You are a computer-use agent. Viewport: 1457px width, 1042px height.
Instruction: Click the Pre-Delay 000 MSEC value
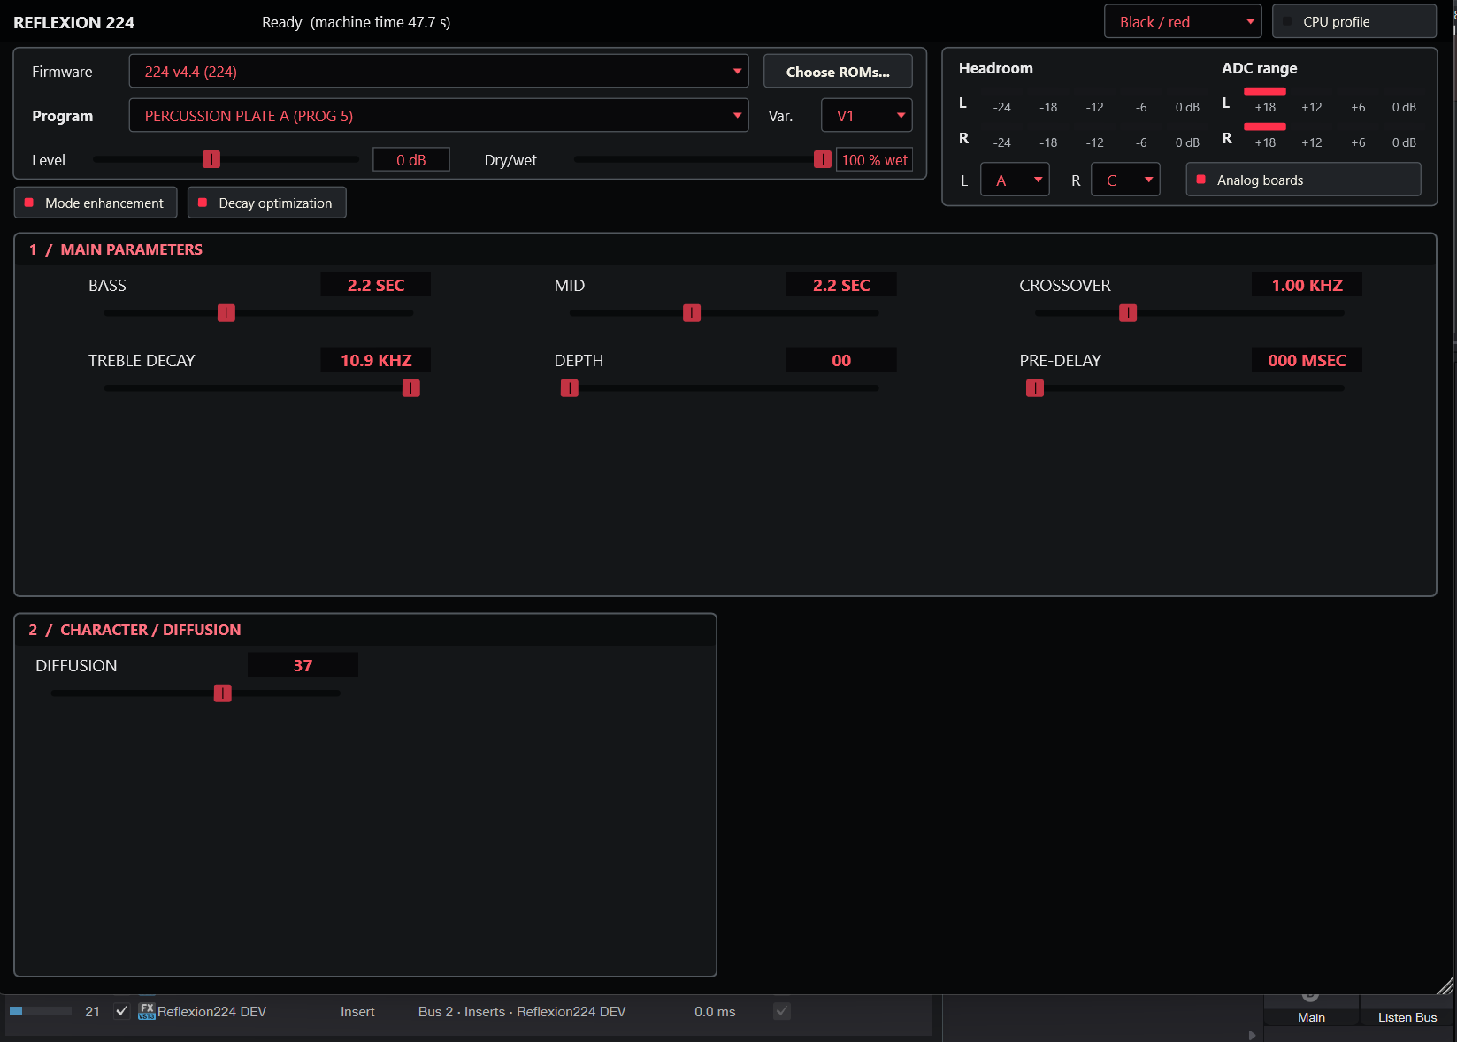1307,360
